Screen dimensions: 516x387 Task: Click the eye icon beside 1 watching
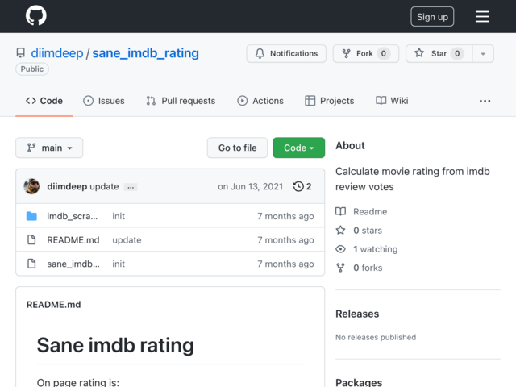click(340, 249)
